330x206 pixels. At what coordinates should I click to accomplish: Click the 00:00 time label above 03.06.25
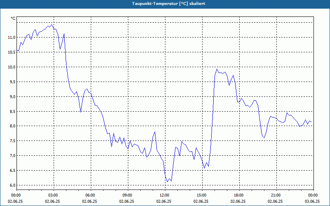(313, 195)
